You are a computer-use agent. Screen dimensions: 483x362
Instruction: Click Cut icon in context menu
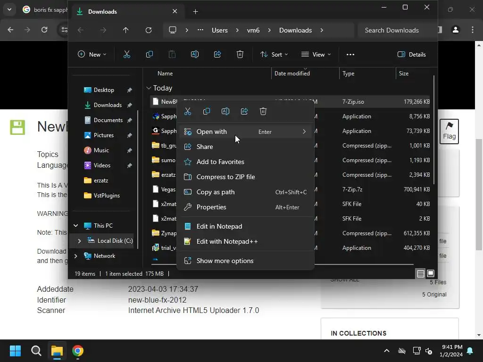188,111
